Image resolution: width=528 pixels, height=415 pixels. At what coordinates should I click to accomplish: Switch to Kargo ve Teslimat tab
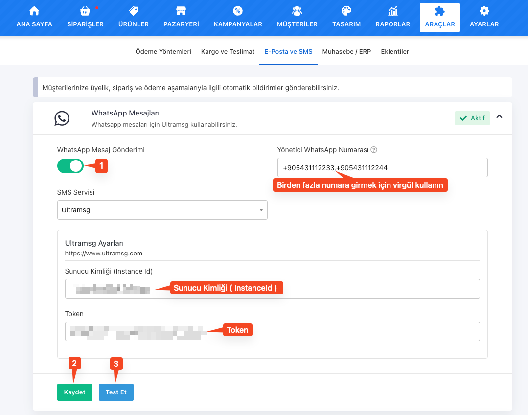[x=228, y=51]
